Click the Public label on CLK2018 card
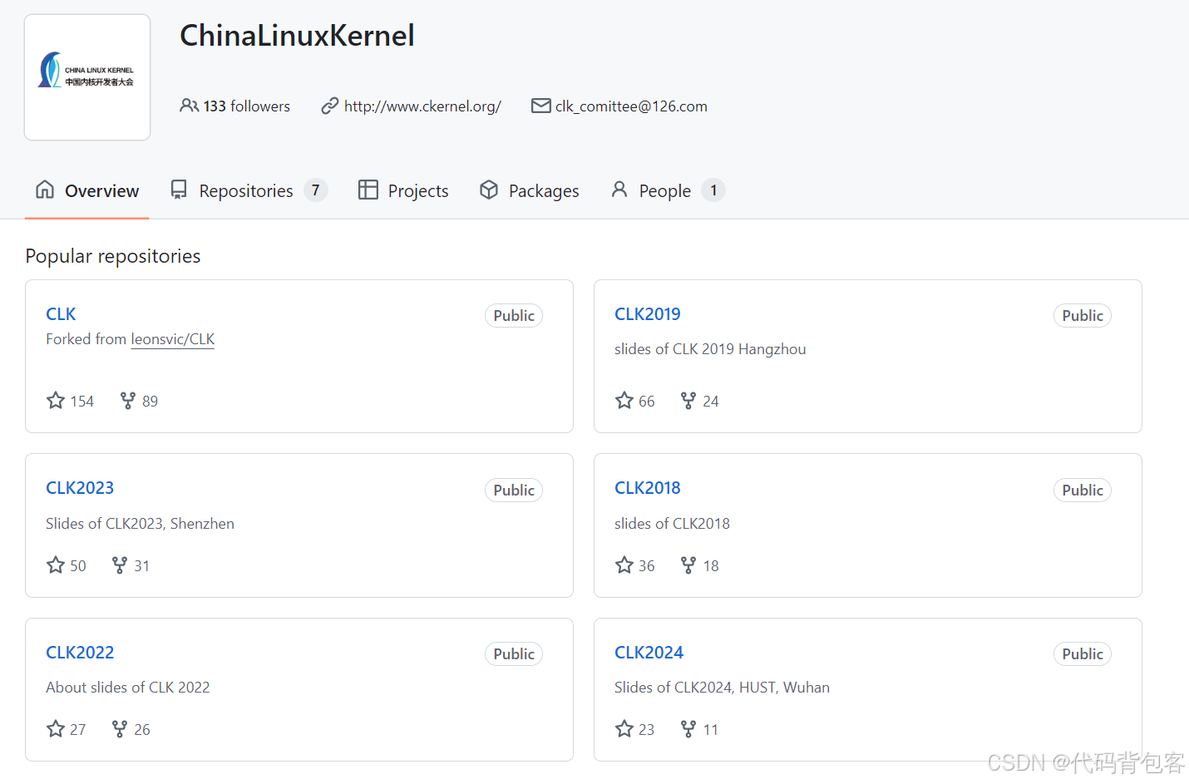Viewport: 1189px width, 784px height. pyautogui.click(x=1083, y=491)
